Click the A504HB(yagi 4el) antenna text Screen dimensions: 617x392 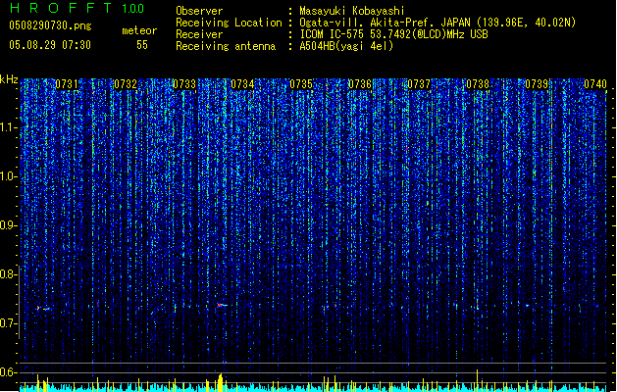[x=346, y=46]
